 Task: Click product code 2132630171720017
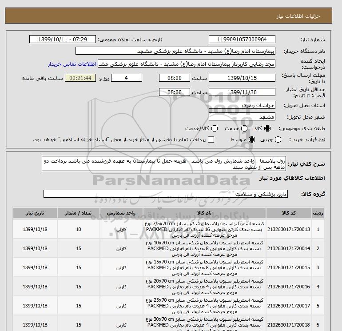click(289, 306)
